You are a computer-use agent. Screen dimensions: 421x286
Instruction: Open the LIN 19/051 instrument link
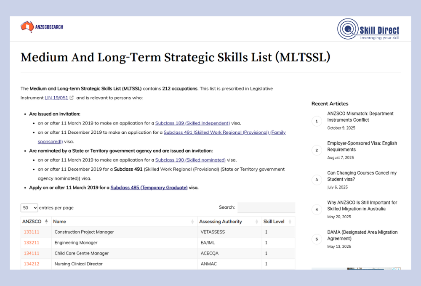pos(56,98)
